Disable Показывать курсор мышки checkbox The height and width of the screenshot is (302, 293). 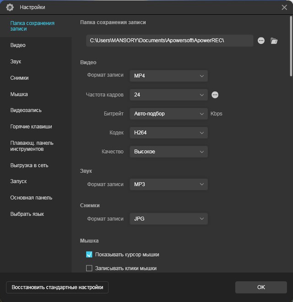click(89, 254)
